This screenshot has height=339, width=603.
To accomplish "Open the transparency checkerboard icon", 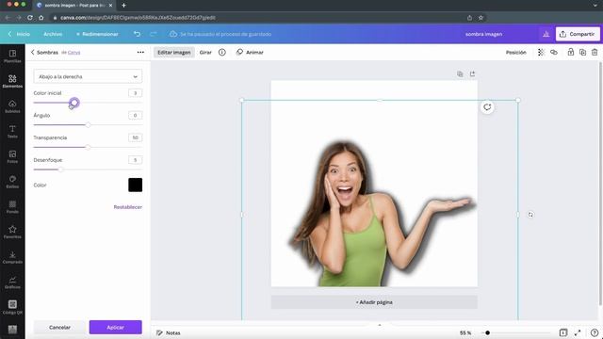I will pos(541,53).
